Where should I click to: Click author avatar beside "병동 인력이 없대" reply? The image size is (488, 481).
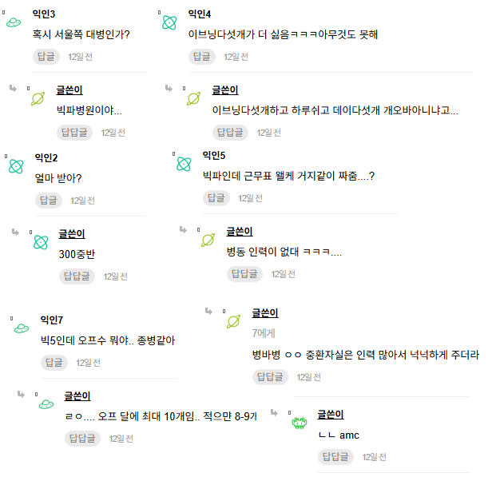coord(208,239)
